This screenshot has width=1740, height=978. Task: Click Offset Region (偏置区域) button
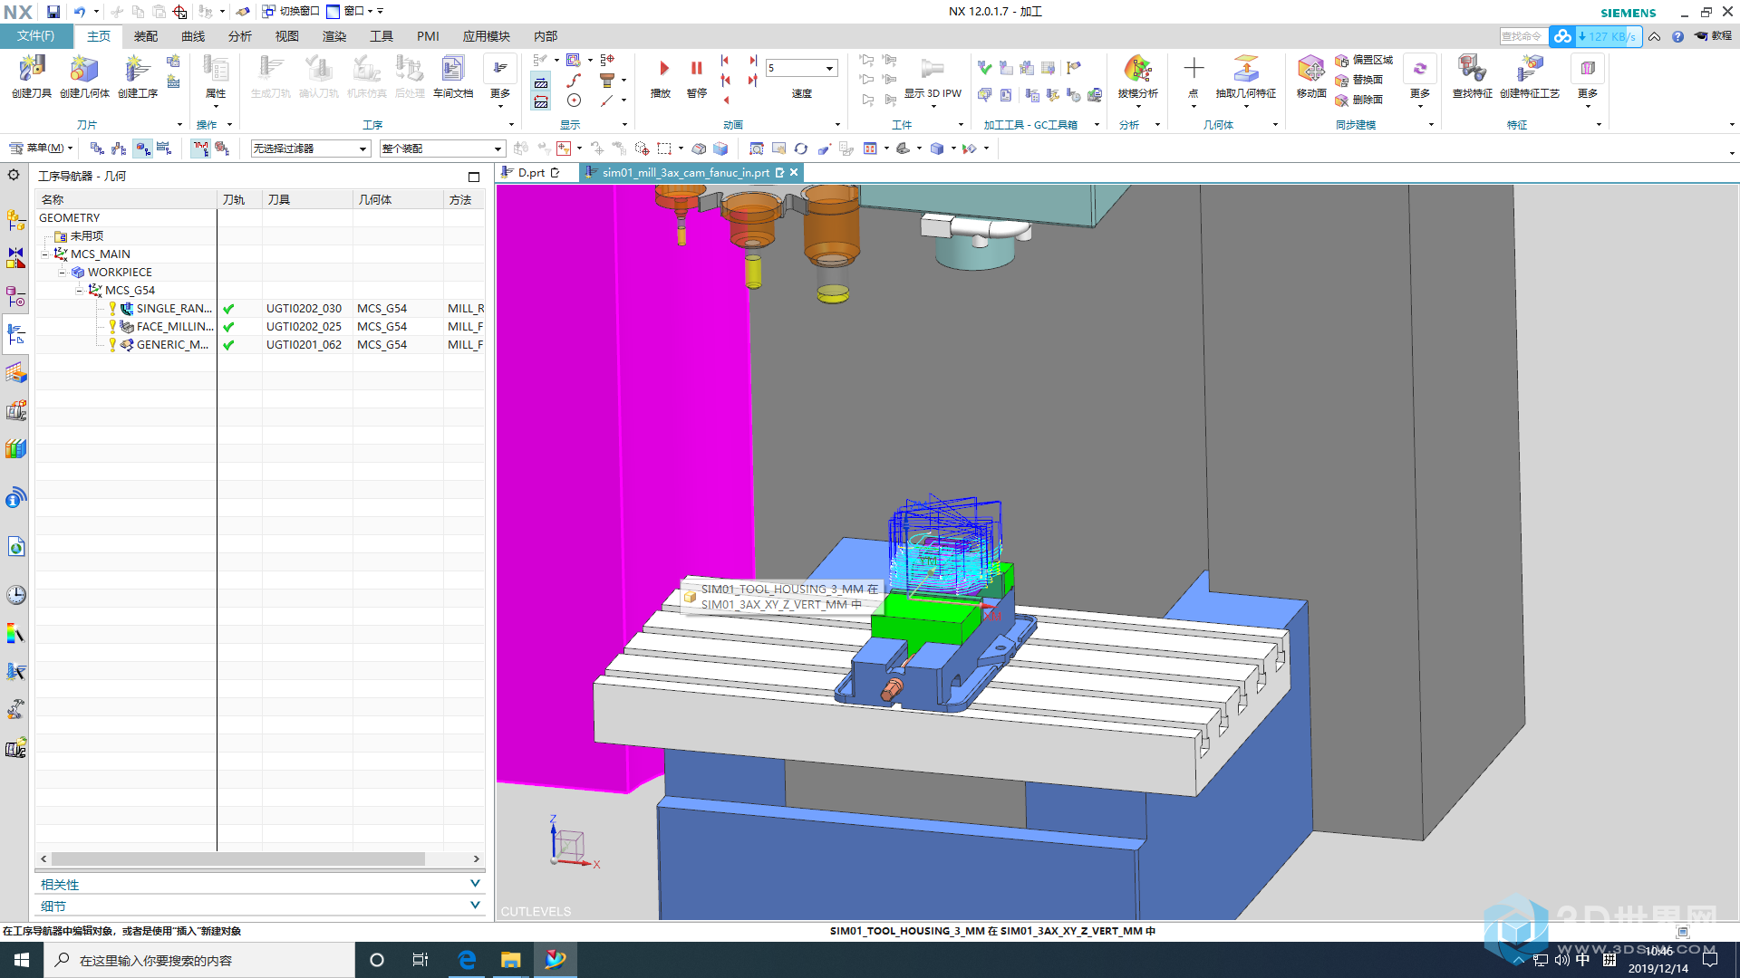coord(1364,61)
